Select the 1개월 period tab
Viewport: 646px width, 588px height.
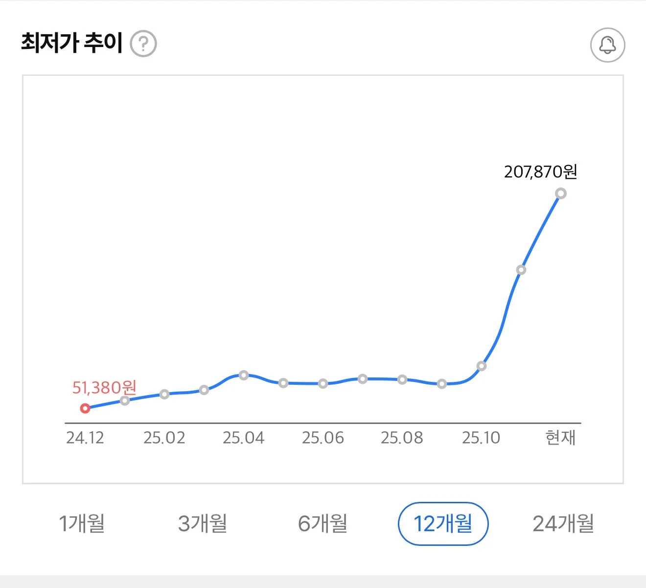point(82,523)
